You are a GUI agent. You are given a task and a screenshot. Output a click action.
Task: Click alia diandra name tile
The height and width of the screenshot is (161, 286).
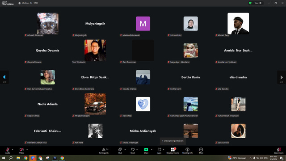coord(238,77)
